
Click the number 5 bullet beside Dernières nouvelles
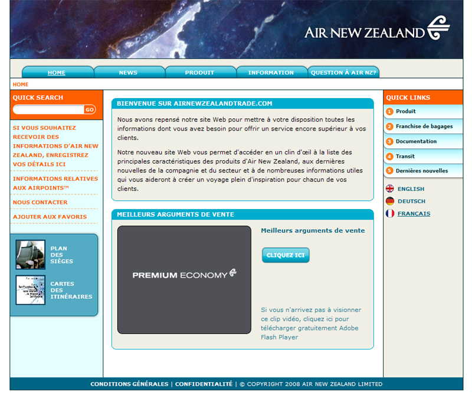(389, 171)
